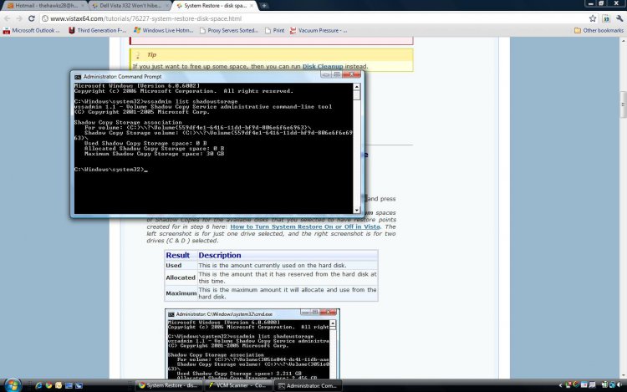
Task: Switch to the Dell Vista X32 Won't hibernate tab
Action: (129, 6)
